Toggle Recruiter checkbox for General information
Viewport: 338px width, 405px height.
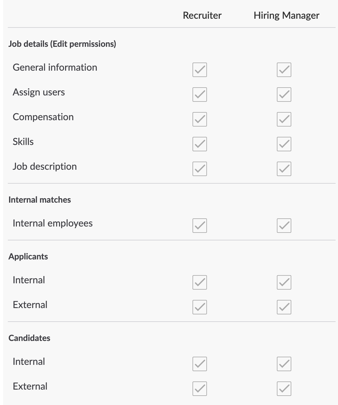pos(199,70)
